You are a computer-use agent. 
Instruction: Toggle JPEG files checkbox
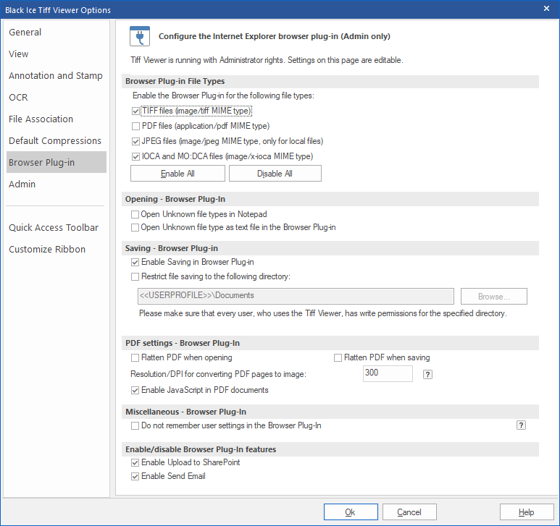click(135, 141)
